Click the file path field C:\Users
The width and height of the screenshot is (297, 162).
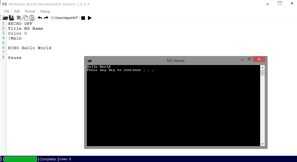(65, 18)
